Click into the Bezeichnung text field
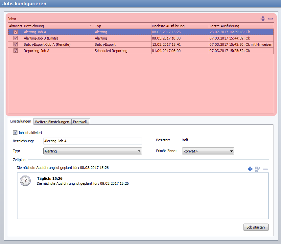This screenshot has height=244, width=281. click(92, 141)
